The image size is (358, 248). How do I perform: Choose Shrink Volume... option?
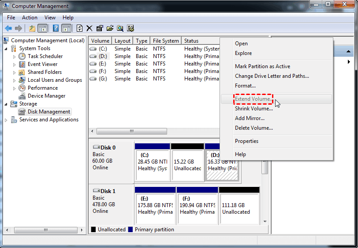[x=276, y=109]
